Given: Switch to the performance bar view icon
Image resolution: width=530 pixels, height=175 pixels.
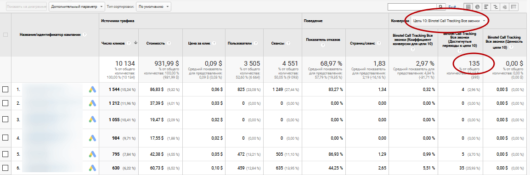Looking at the screenshot, I should (x=486, y=6).
